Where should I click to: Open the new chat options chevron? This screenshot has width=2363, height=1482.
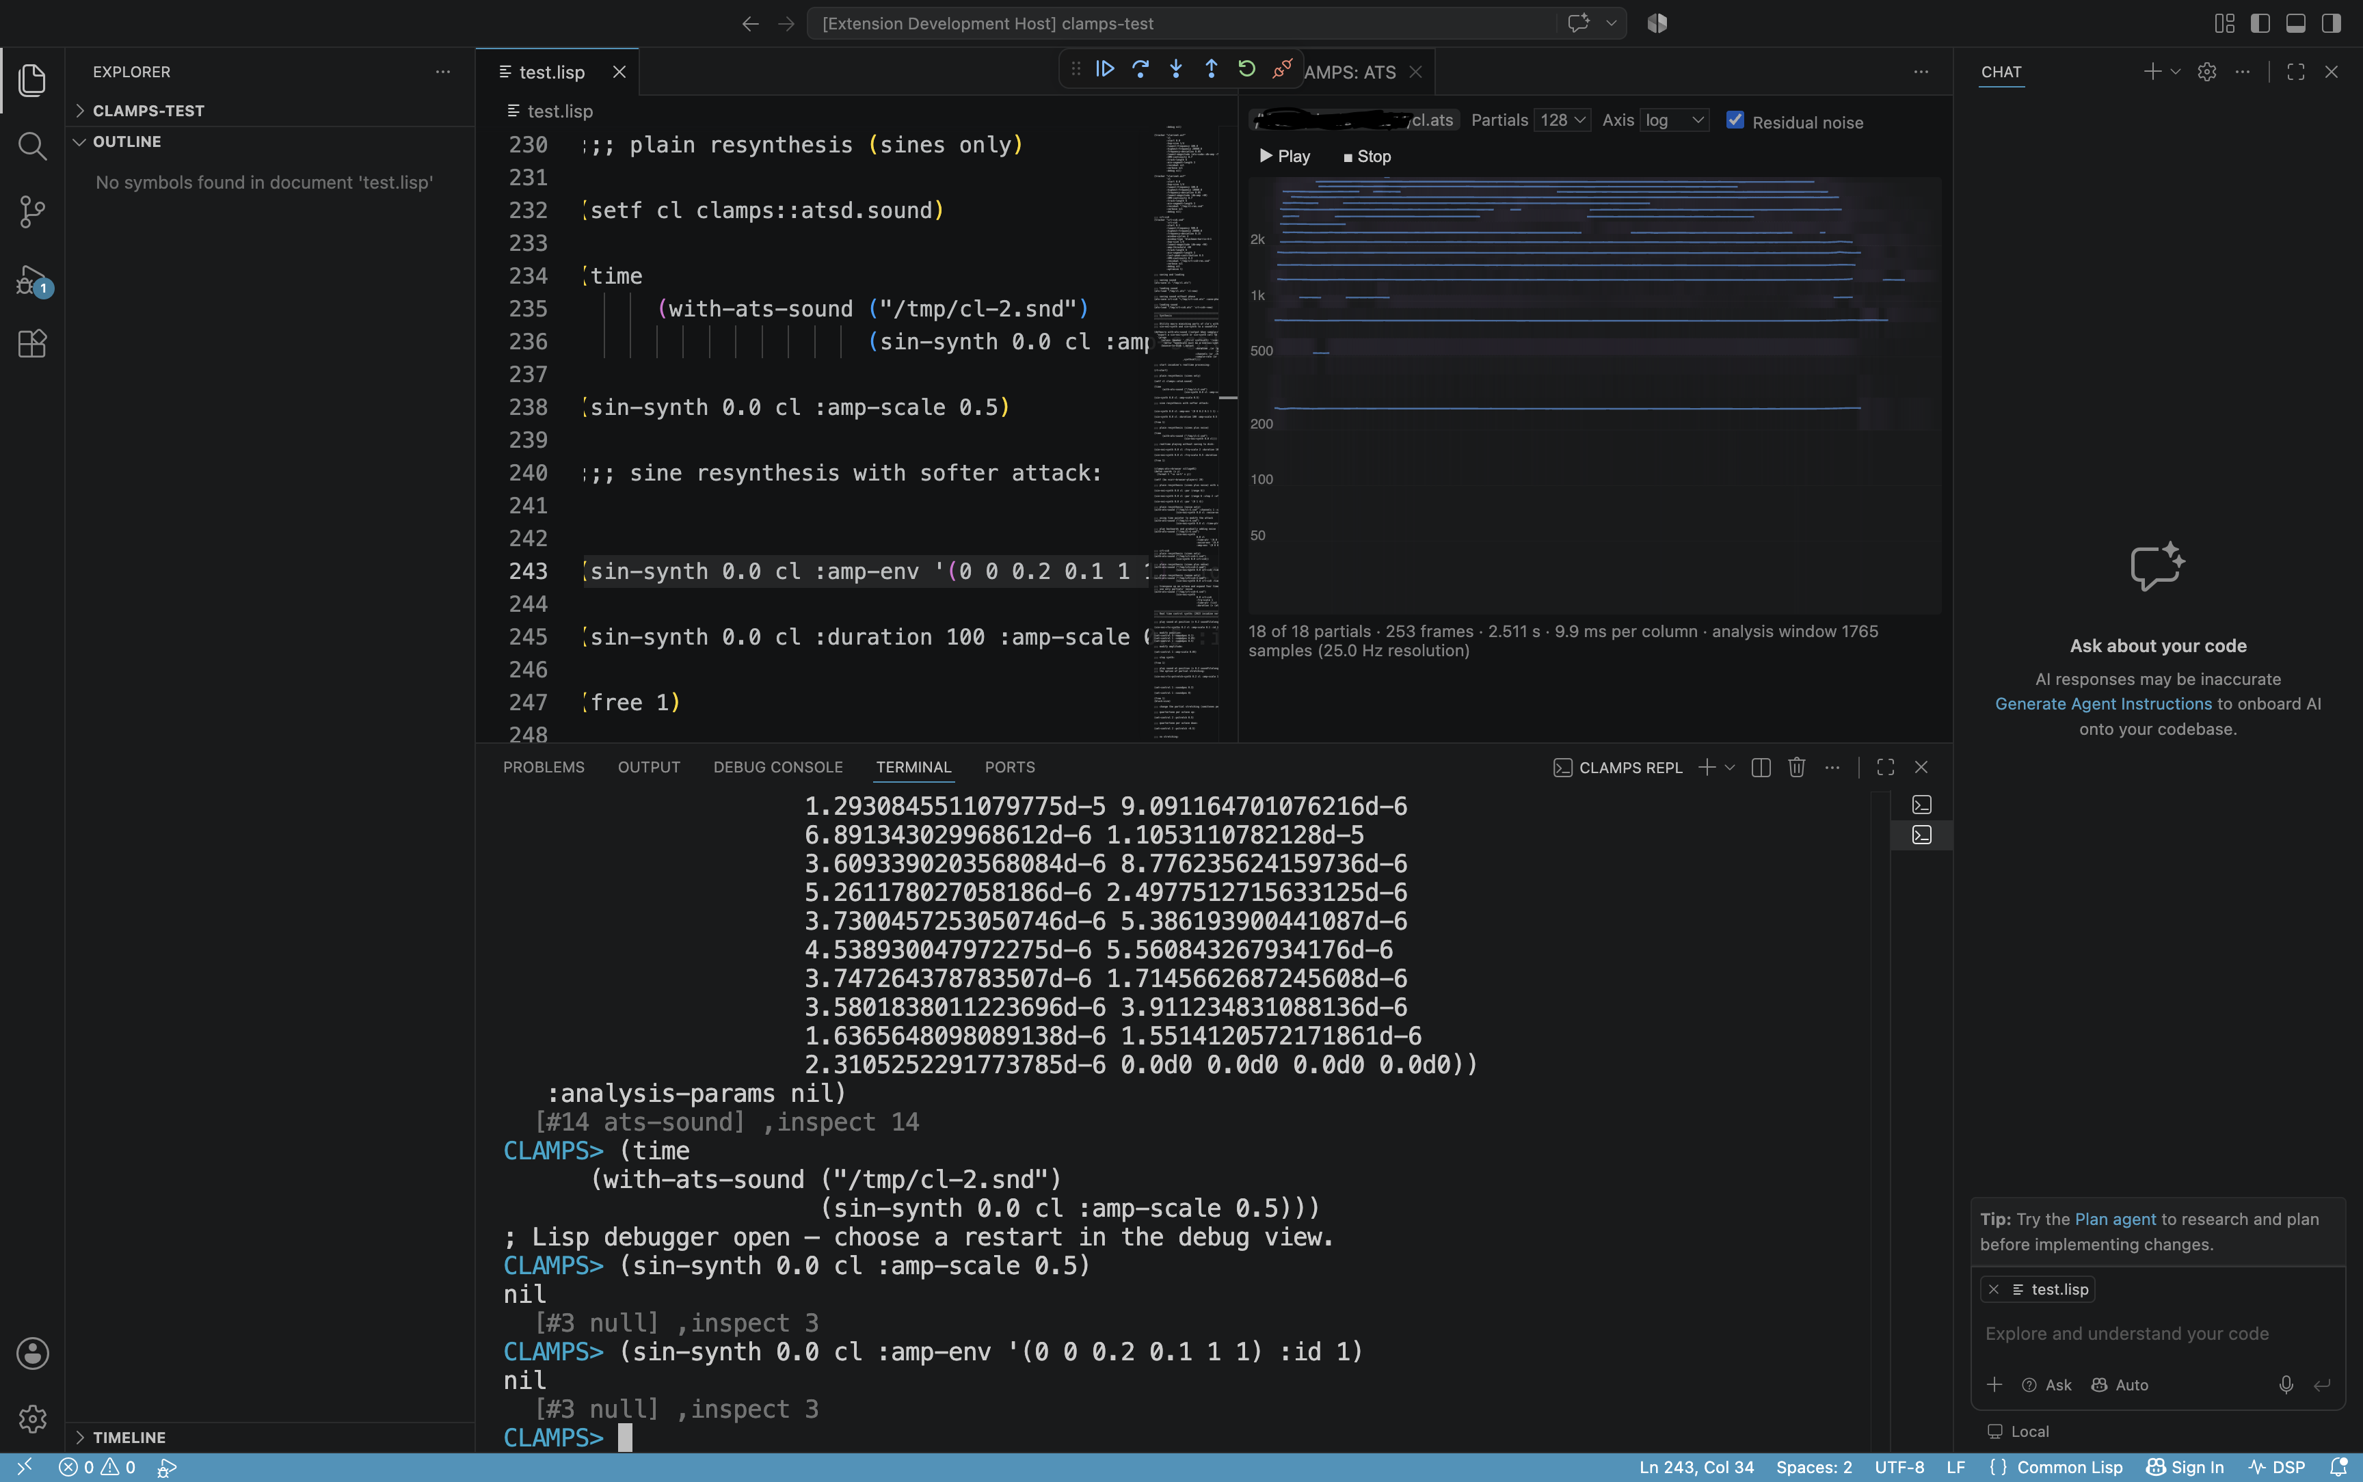pos(2175,72)
